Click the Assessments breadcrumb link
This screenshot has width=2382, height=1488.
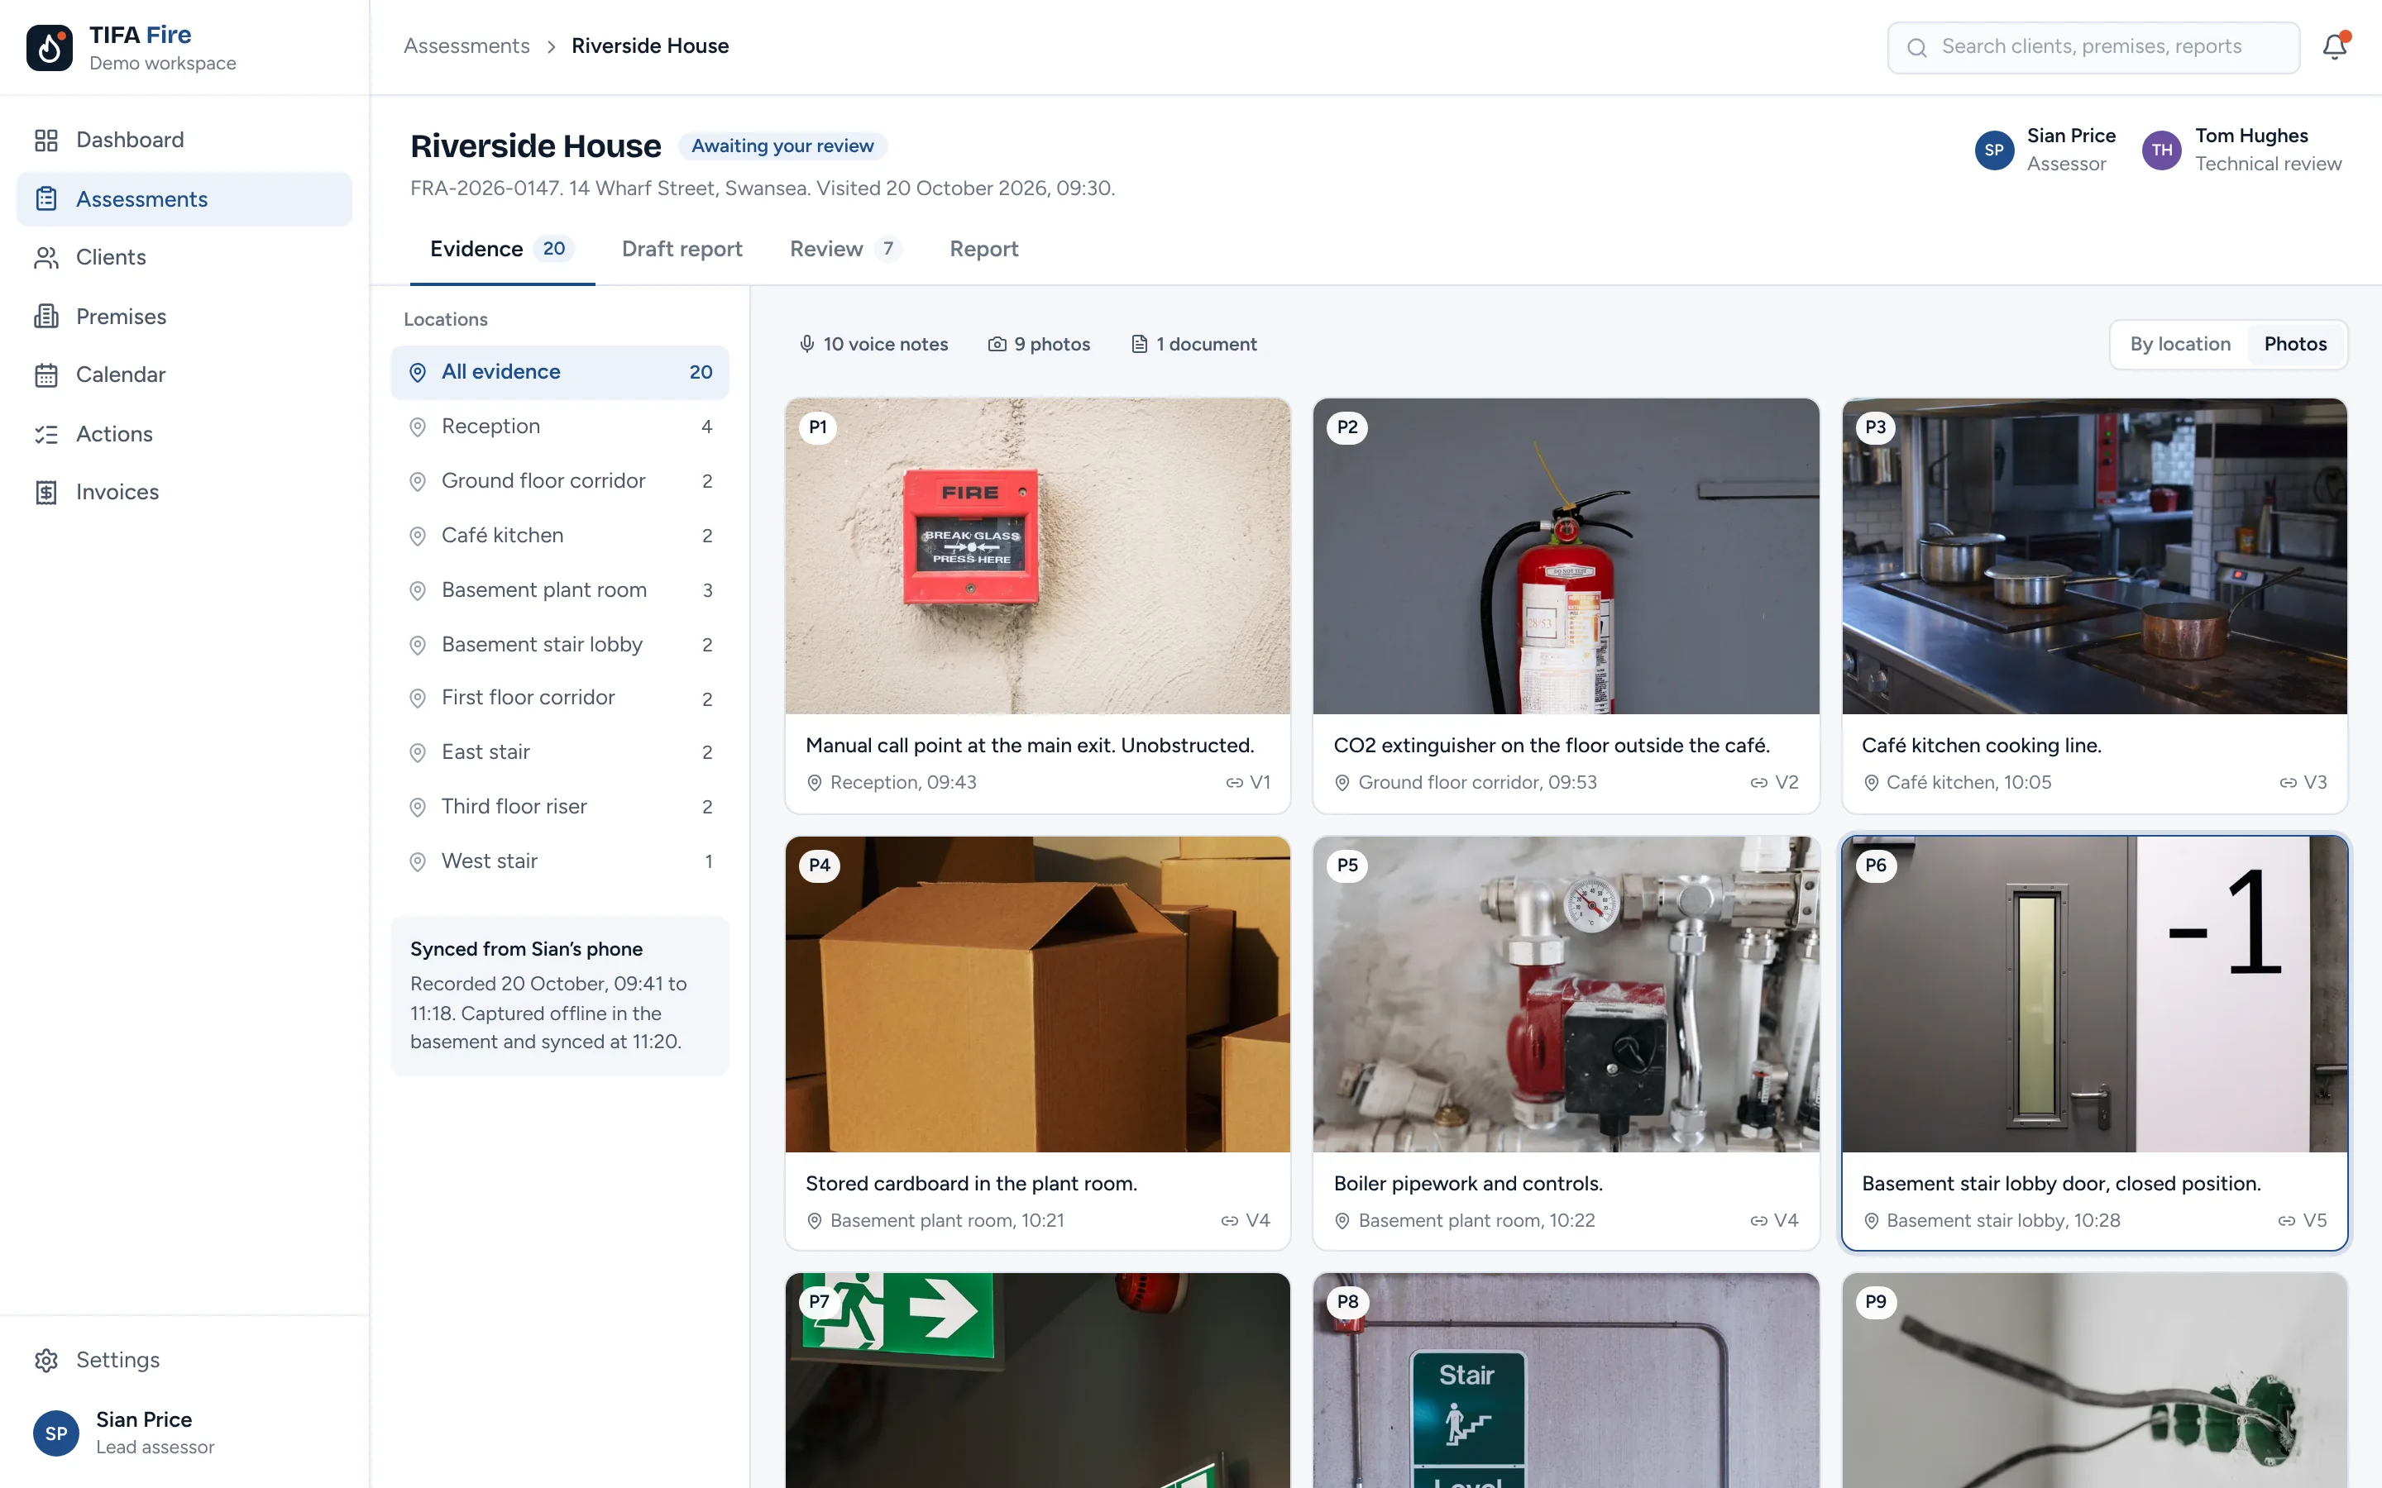coord(466,45)
